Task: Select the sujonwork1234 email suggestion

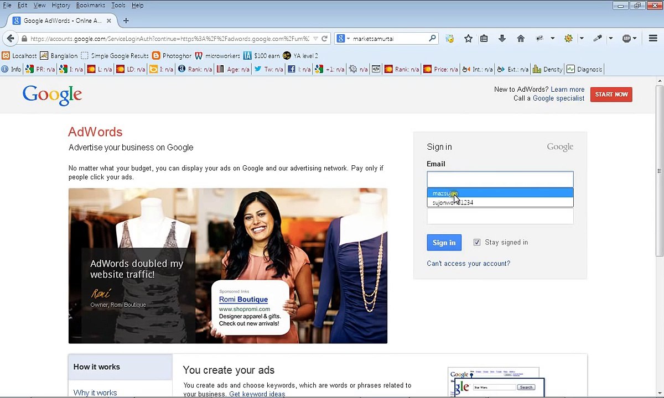Action: pos(500,202)
